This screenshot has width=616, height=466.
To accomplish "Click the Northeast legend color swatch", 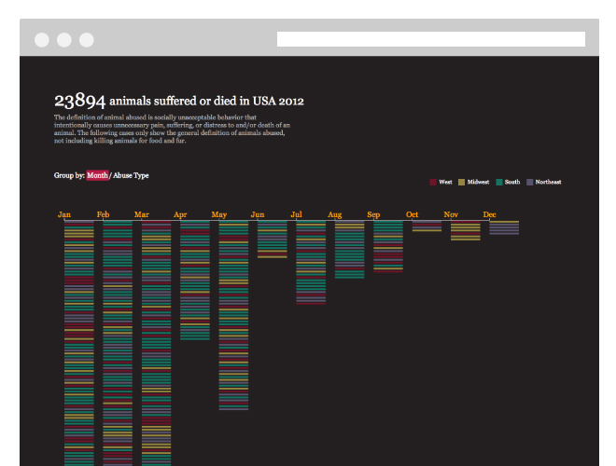I will pos(529,182).
